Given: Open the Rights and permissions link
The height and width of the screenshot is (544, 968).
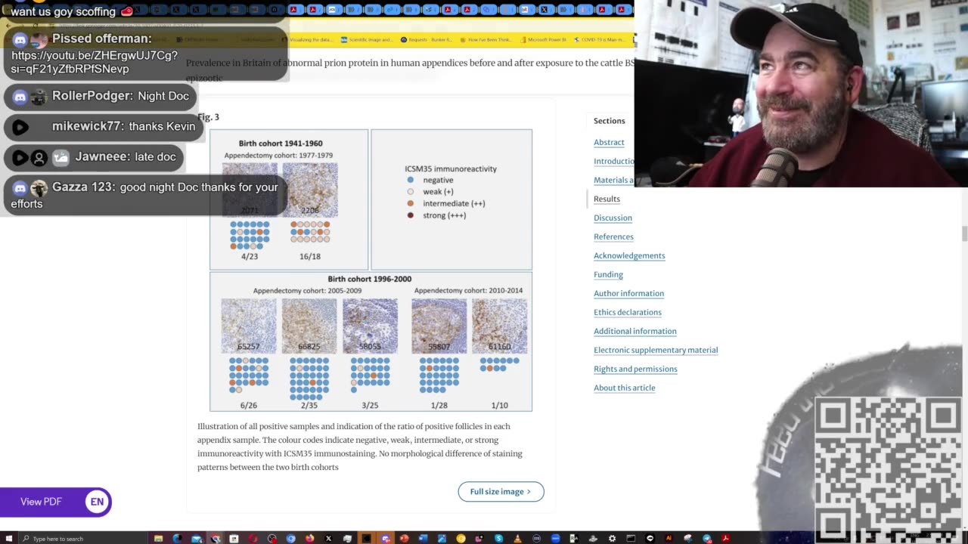Looking at the screenshot, I should (x=635, y=369).
